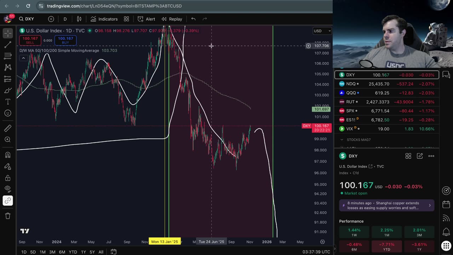Toggle the drawing sync link icon
Screen dimensions: 453x255
tap(8, 201)
